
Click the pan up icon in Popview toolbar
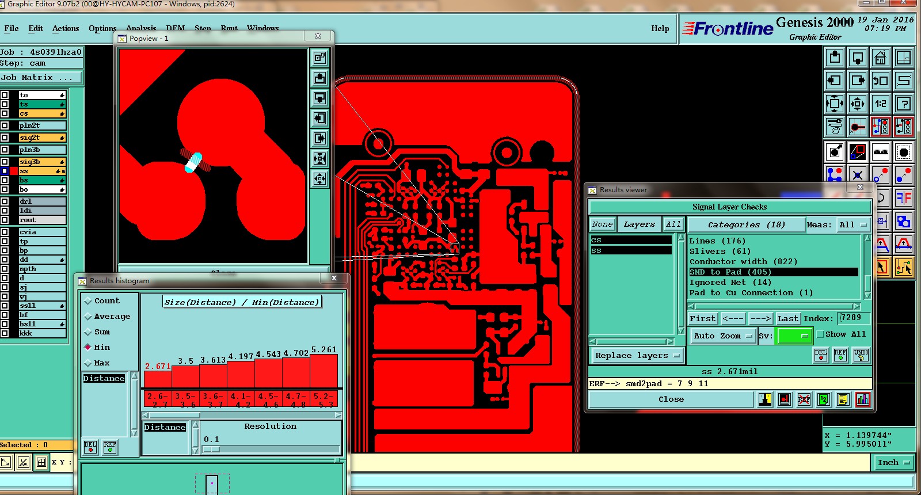(x=319, y=78)
